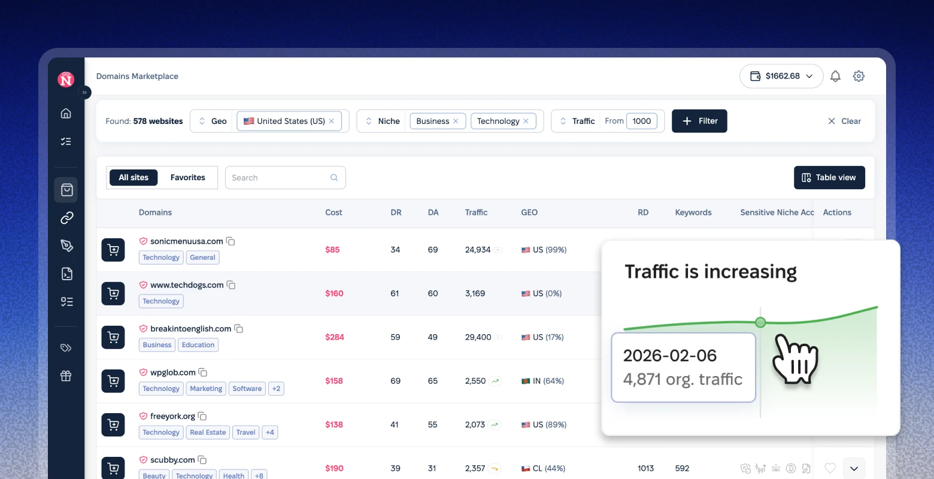Screen dimensions: 934x479
Task: Open the Geo filter dropdown
Action: (x=213, y=121)
